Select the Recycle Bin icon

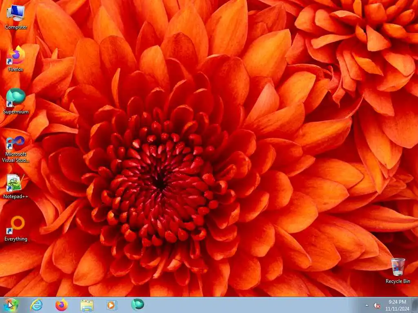coord(398,271)
